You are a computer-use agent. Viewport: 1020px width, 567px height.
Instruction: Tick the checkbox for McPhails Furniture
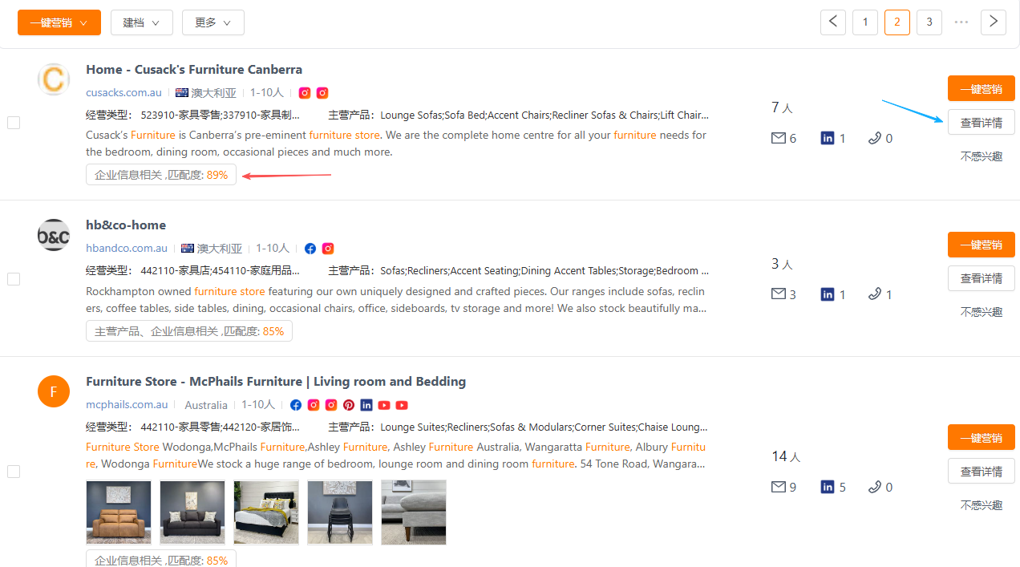14,472
